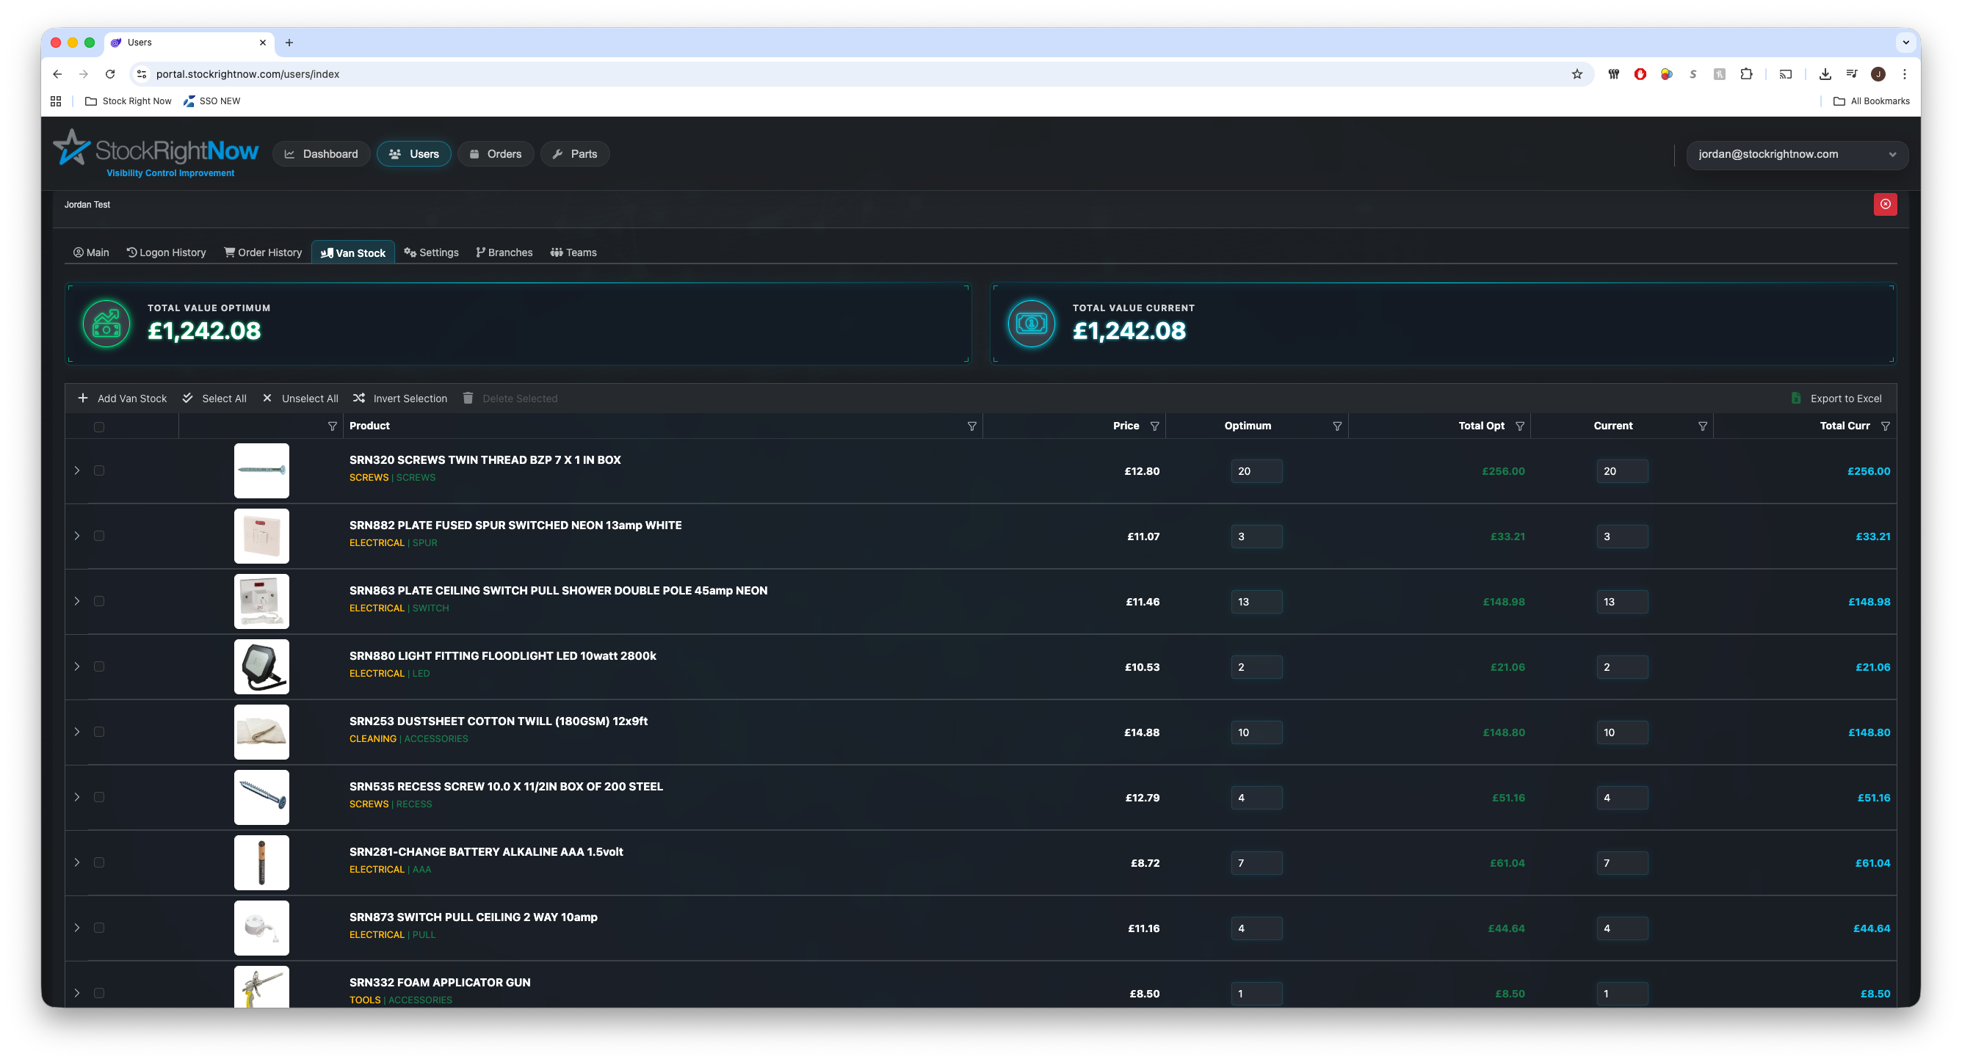
Task: Click the red close user panel icon
Action: click(x=1885, y=204)
